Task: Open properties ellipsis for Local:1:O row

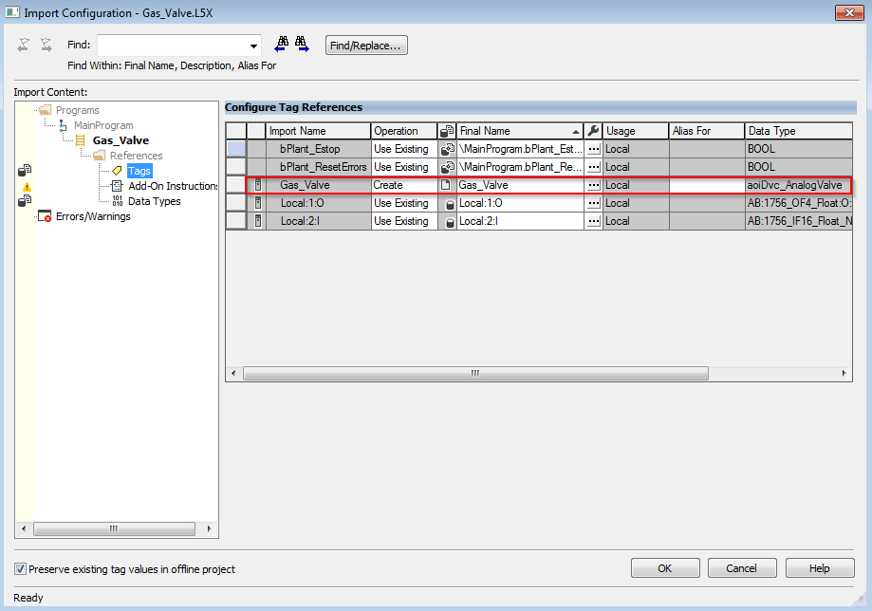Action: point(593,203)
